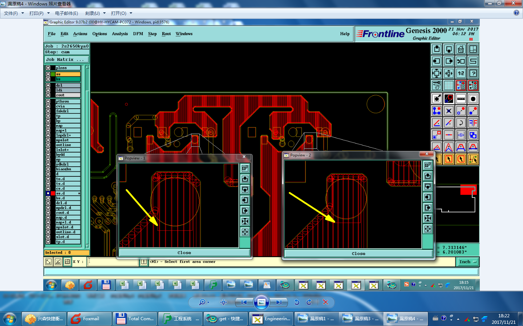The image size is (523, 326).
Task: Close Popview 1 with Close button
Action: pos(184,253)
